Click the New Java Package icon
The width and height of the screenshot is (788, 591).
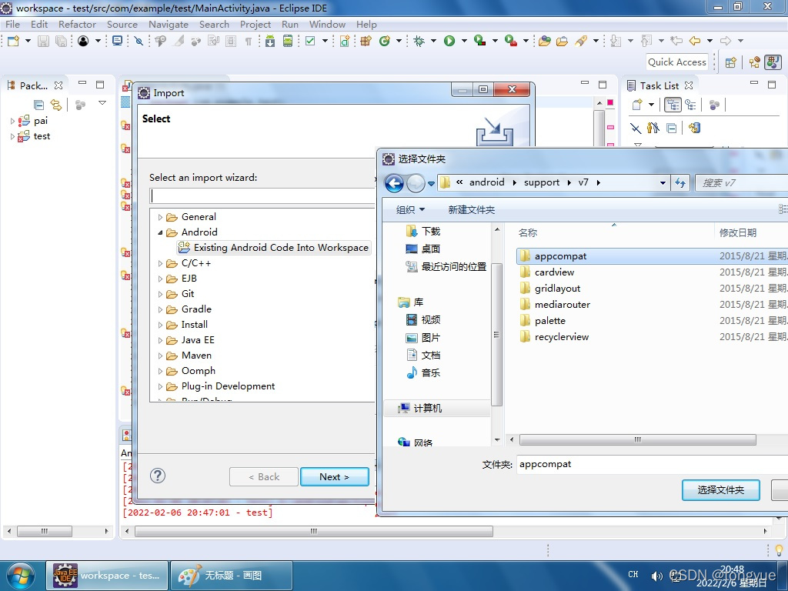coord(366,41)
